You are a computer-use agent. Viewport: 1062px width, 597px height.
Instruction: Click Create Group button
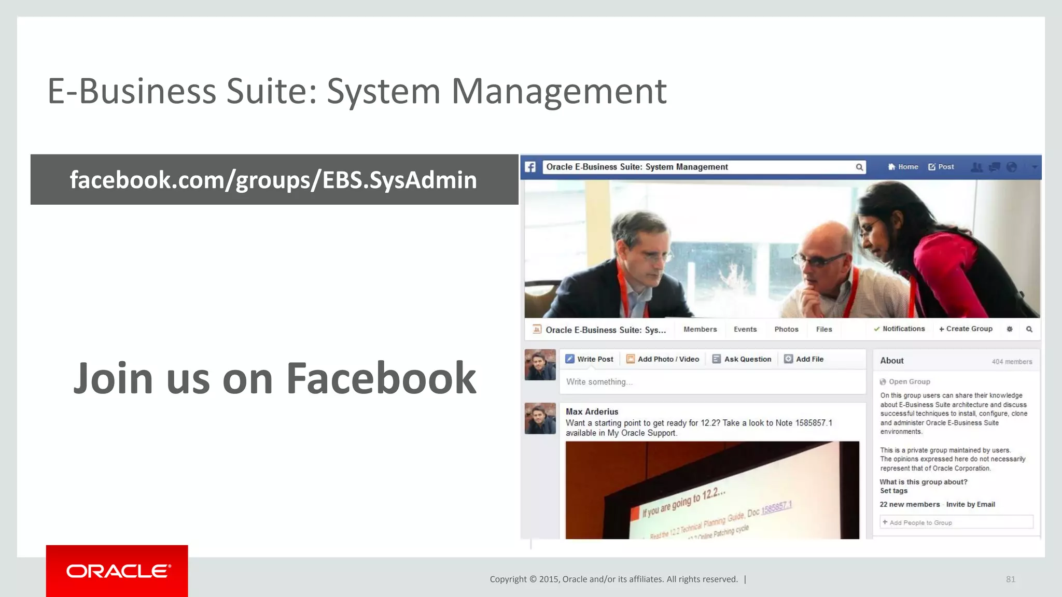pos(966,329)
